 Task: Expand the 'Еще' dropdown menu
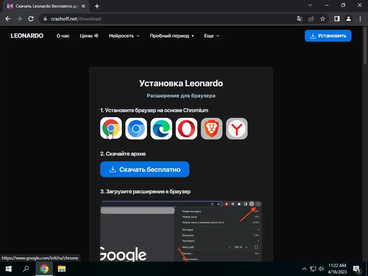click(211, 36)
